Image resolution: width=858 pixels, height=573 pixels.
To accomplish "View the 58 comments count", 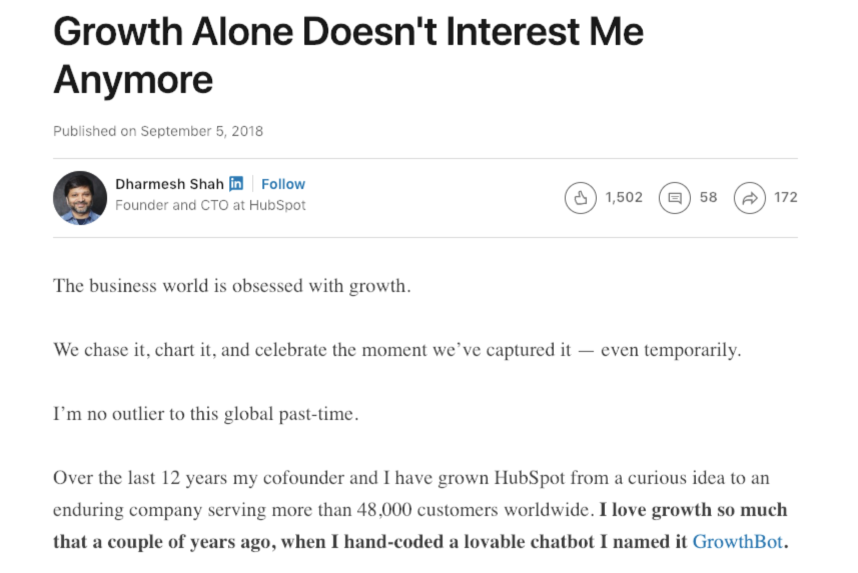I will point(708,197).
